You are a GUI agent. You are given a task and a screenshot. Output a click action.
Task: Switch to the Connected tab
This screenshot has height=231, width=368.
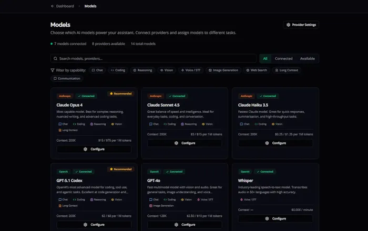point(283,59)
